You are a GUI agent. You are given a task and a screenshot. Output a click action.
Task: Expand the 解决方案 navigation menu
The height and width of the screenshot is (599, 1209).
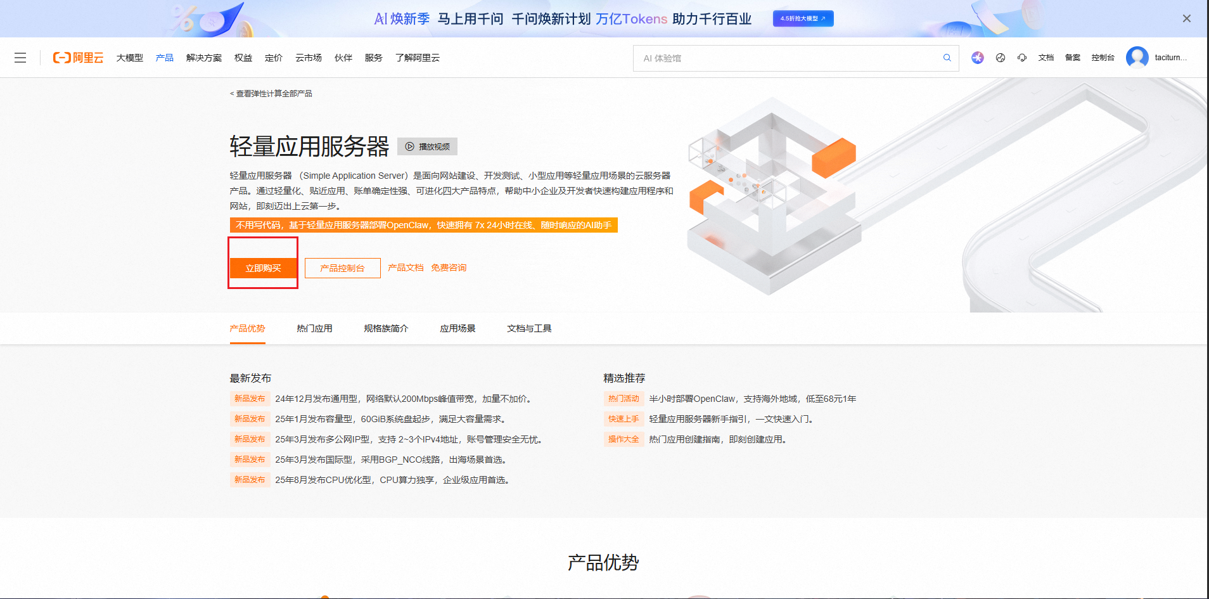(x=203, y=58)
